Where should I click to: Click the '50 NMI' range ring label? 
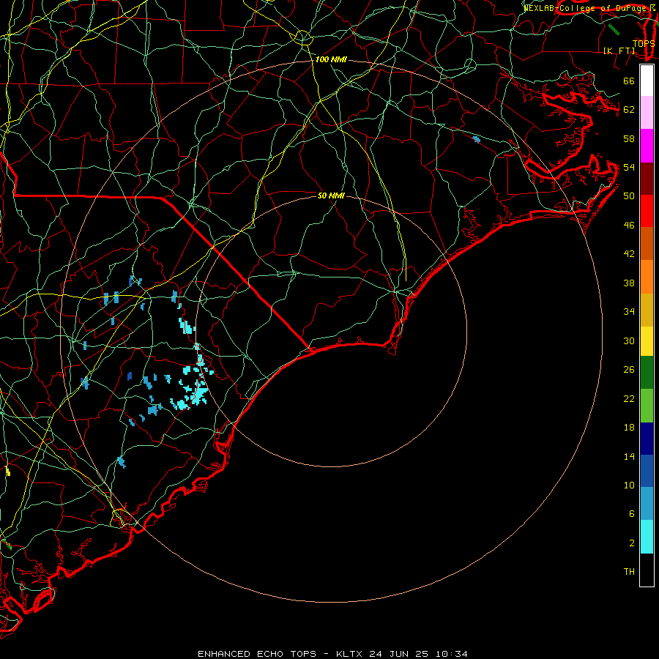(x=331, y=196)
